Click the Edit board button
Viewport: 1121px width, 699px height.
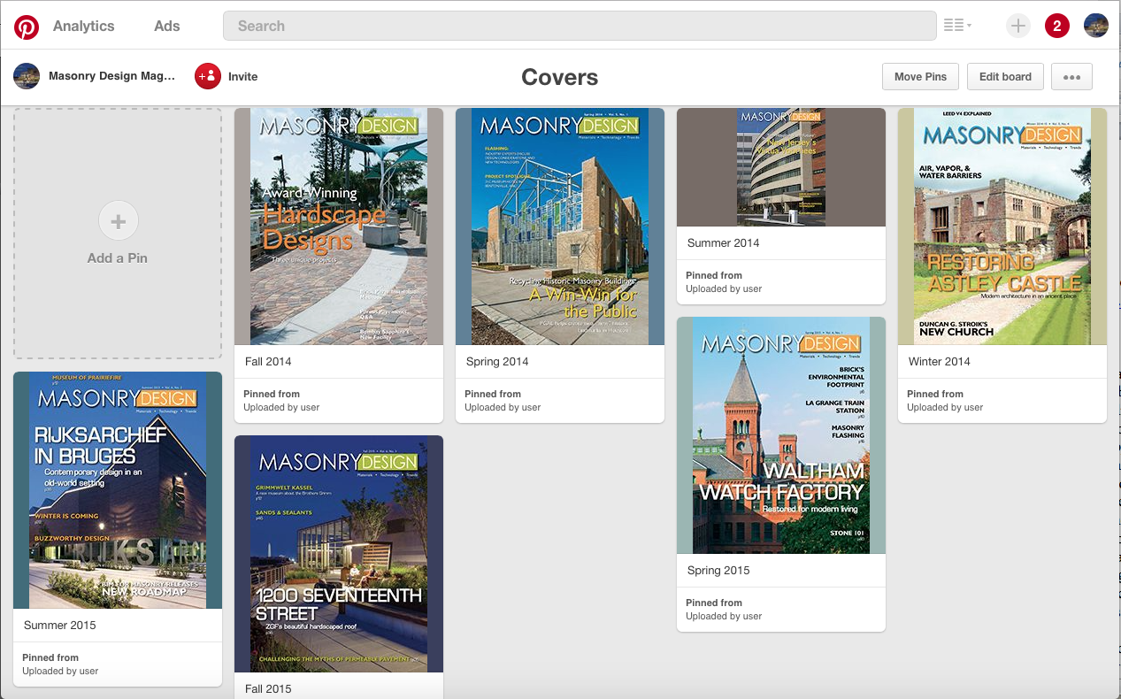point(1005,76)
